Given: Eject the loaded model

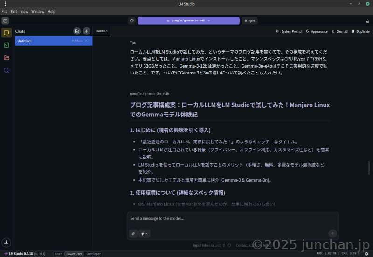Looking at the screenshot, I should [x=250, y=21].
